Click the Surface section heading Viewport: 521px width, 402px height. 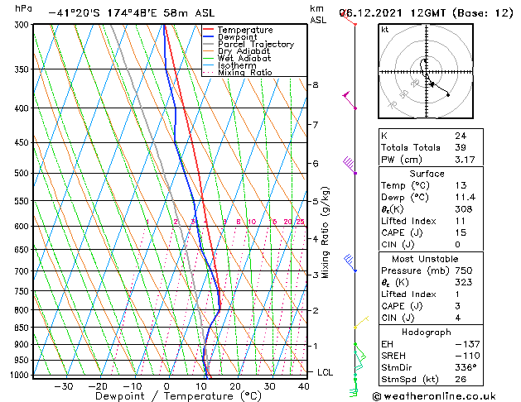click(427, 174)
